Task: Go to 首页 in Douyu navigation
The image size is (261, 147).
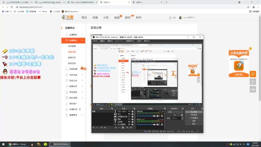Action: pyautogui.click(x=84, y=18)
